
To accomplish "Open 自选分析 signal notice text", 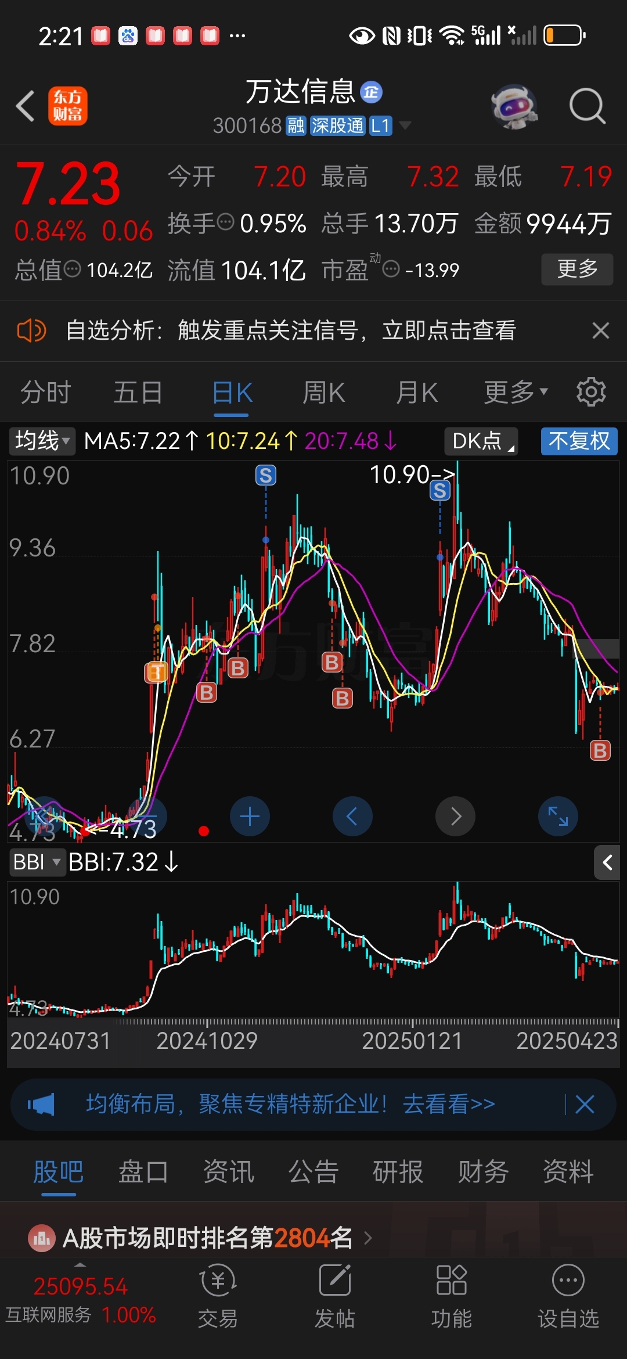I will (x=291, y=331).
